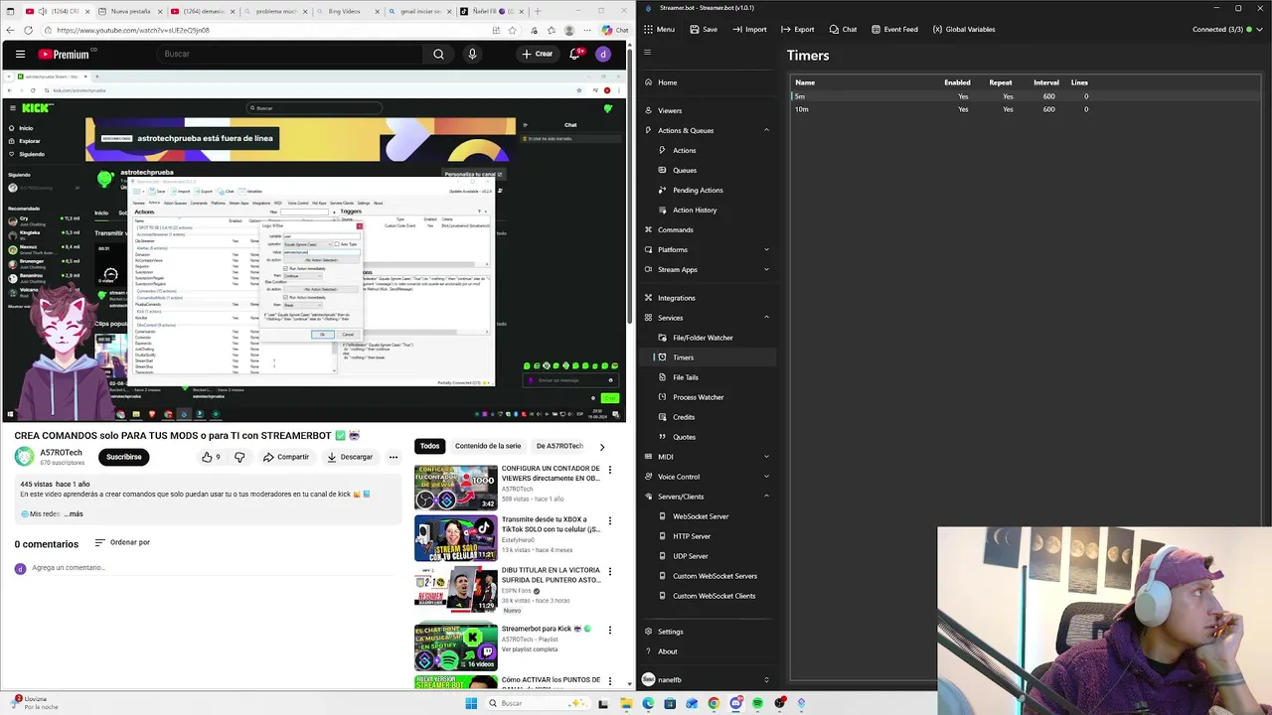Viewport: 1272px width, 715px height.
Task: Dislike the video with thumbs down
Action: pyautogui.click(x=239, y=457)
